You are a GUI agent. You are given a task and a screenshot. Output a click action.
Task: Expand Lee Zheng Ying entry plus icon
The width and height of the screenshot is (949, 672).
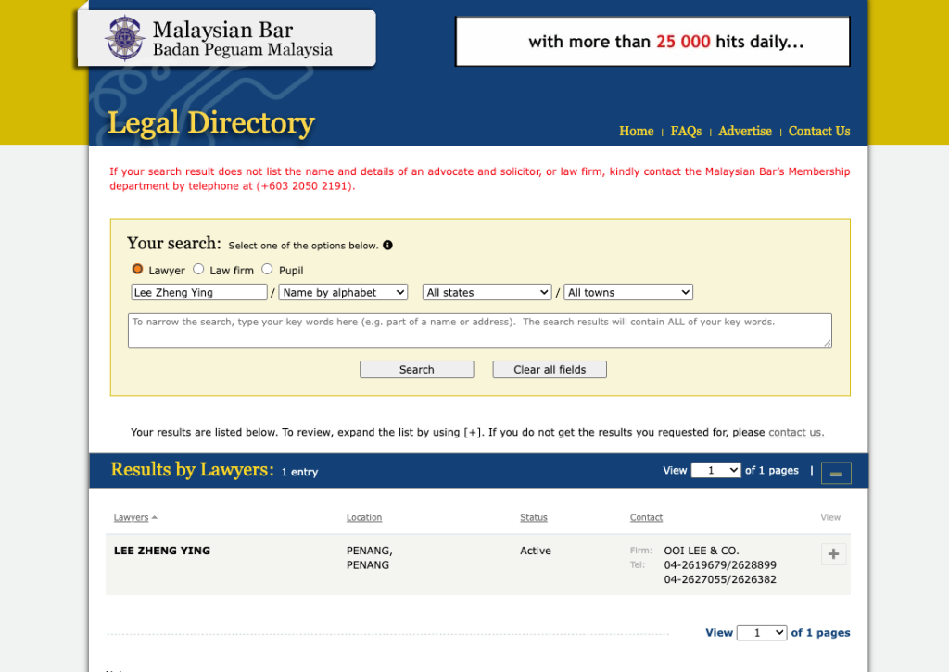point(833,554)
